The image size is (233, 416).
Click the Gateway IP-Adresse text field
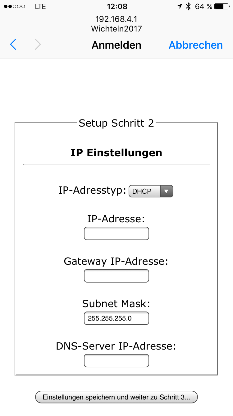coord(116,276)
